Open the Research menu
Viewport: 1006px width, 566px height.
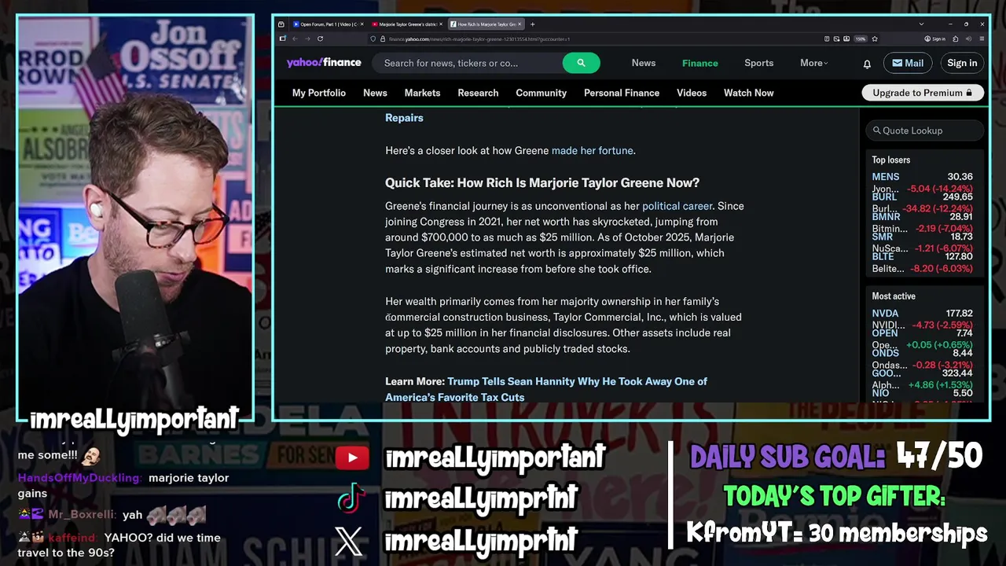478,93
